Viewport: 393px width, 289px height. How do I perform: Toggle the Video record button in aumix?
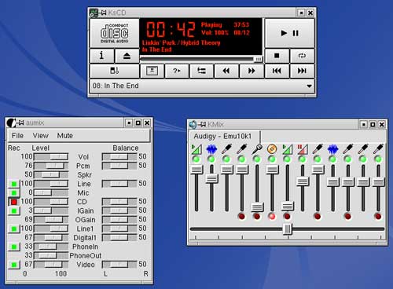pyautogui.click(x=14, y=265)
